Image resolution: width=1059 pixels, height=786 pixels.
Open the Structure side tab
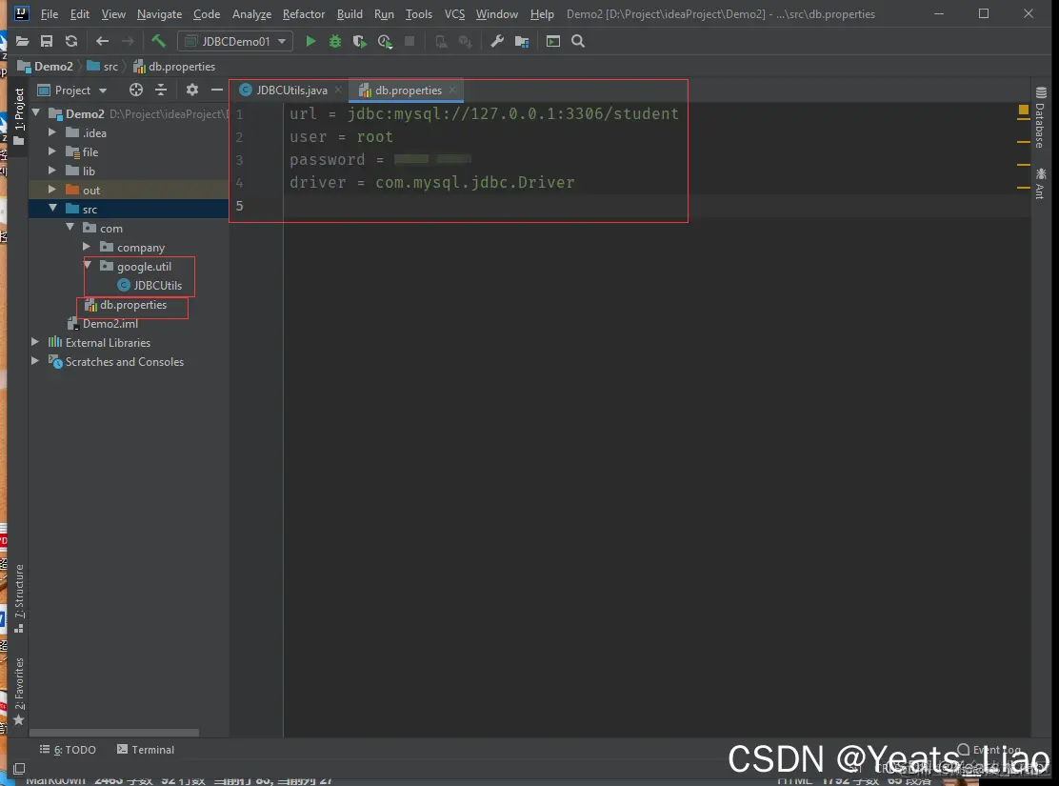coord(19,598)
